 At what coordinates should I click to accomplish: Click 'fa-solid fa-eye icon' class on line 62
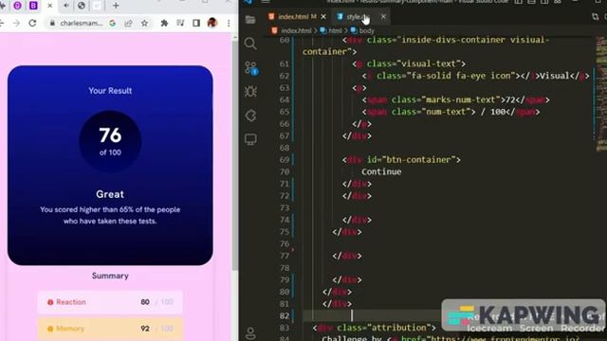click(461, 76)
